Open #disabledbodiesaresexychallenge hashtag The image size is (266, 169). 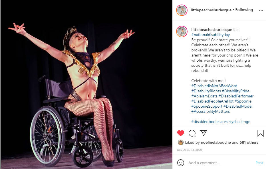[221, 122]
